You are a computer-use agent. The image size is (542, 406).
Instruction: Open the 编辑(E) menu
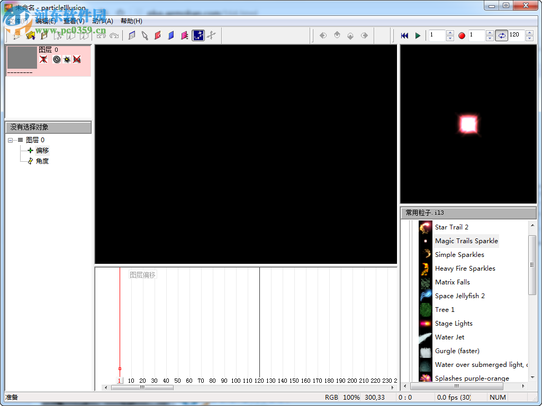[46, 21]
